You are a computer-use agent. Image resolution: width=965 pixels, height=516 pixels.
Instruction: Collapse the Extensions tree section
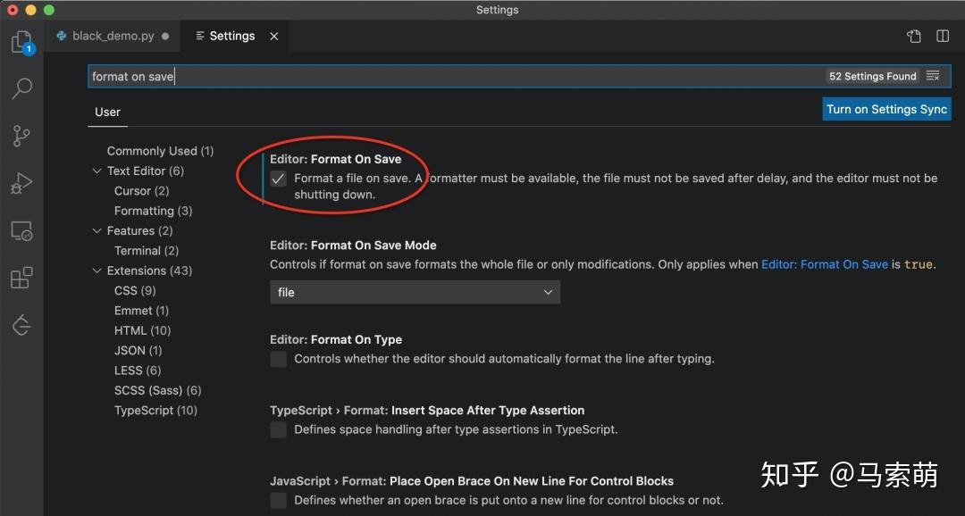97,270
